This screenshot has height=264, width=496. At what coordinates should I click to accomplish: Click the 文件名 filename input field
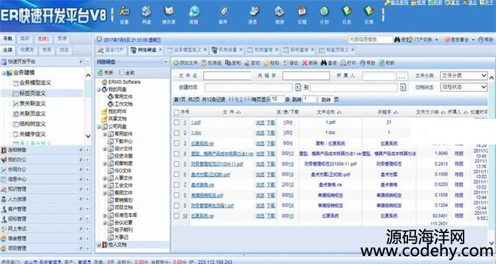pos(227,76)
